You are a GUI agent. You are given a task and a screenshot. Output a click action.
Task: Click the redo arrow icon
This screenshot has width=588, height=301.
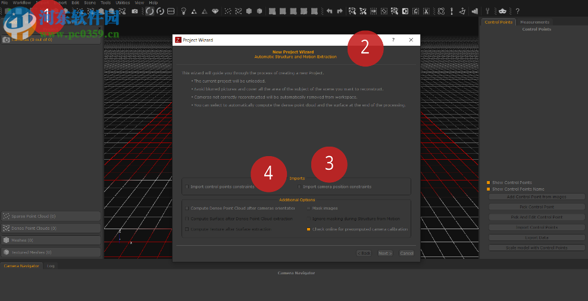pos(339,11)
